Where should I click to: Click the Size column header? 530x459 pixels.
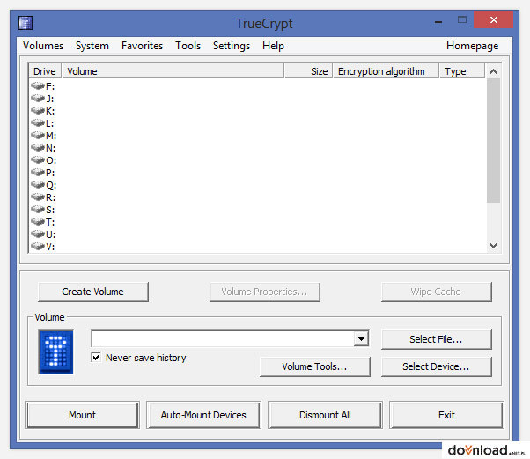[x=309, y=71]
